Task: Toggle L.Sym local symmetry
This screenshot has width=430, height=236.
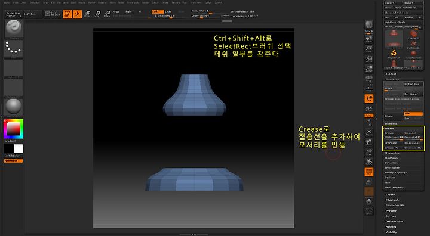Action: (x=369, y=109)
